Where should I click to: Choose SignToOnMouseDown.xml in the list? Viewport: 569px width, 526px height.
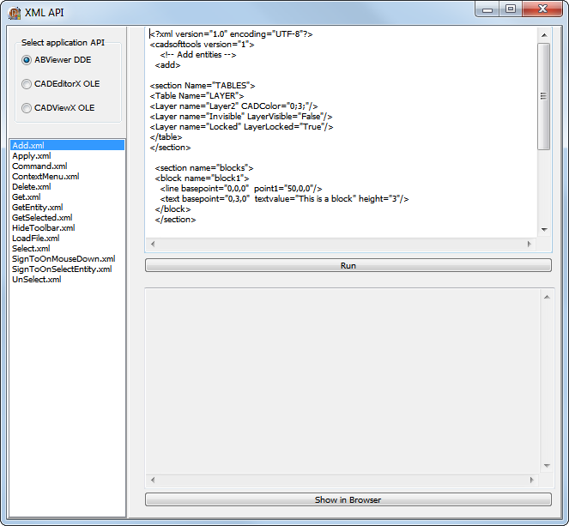[67, 259]
